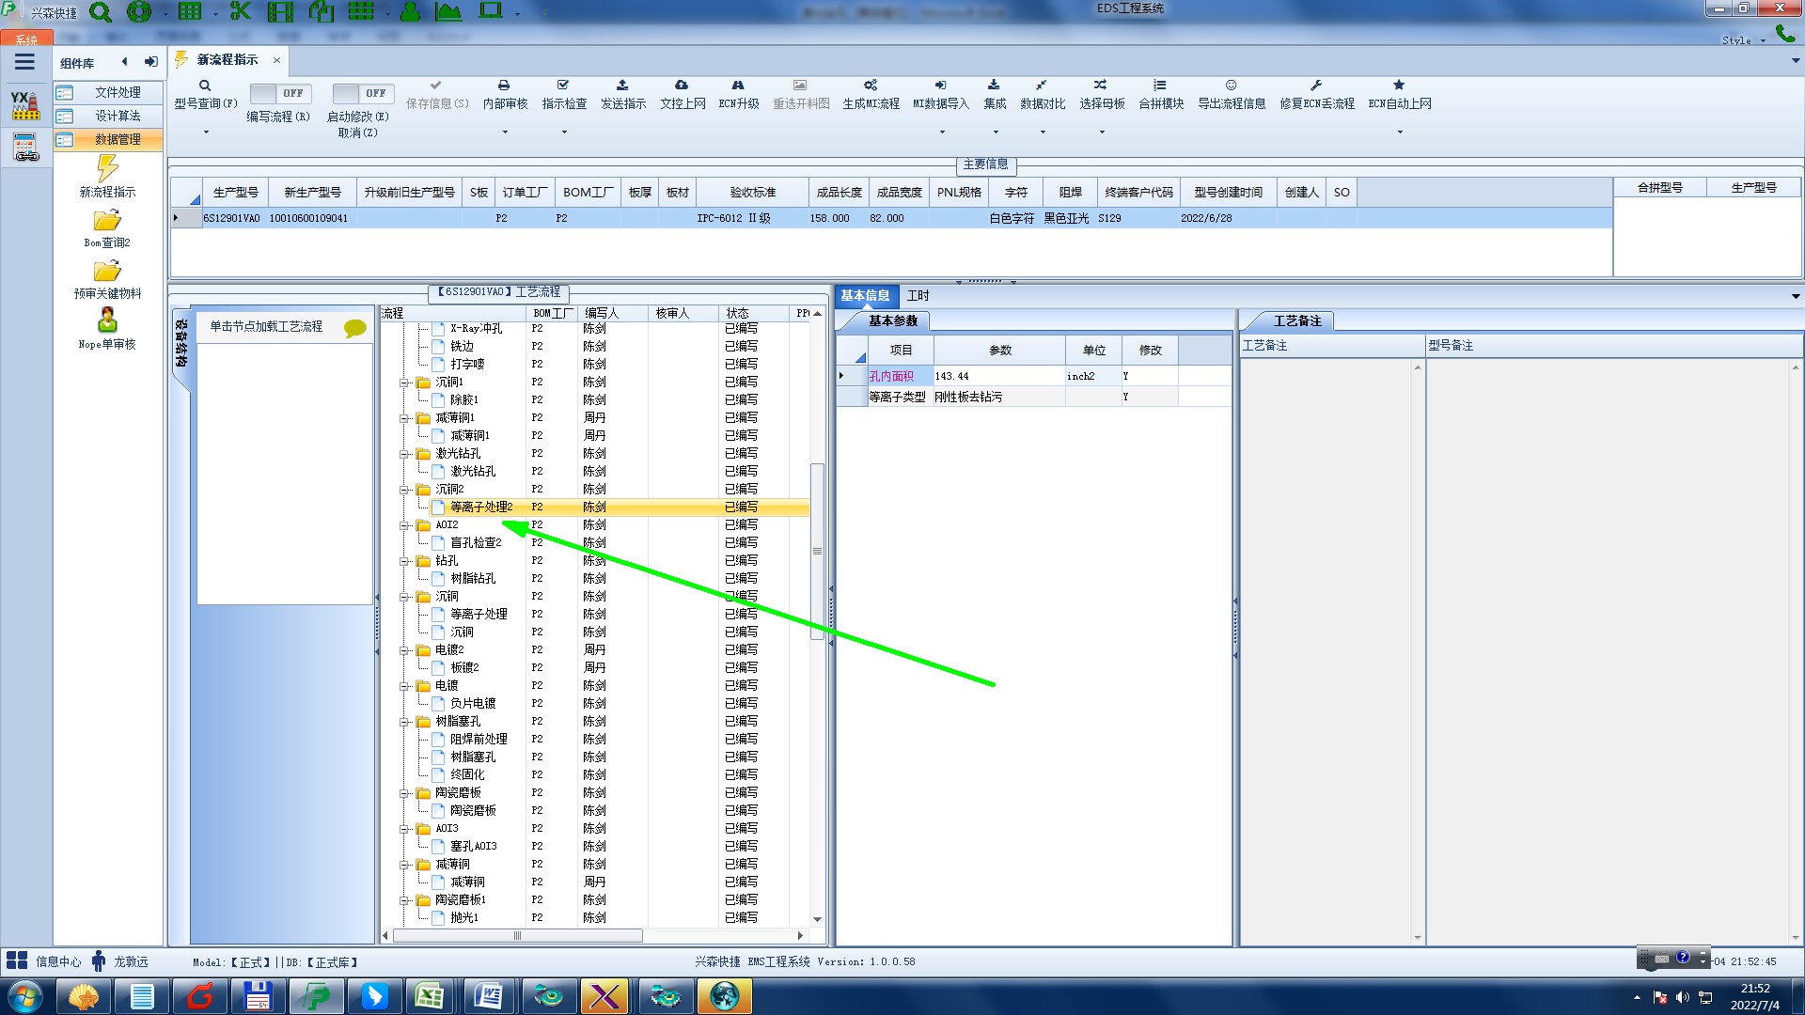Image resolution: width=1805 pixels, height=1015 pixels.
Task: Click the process tree horizontal scrollbar
Action: tap(517, 936)
